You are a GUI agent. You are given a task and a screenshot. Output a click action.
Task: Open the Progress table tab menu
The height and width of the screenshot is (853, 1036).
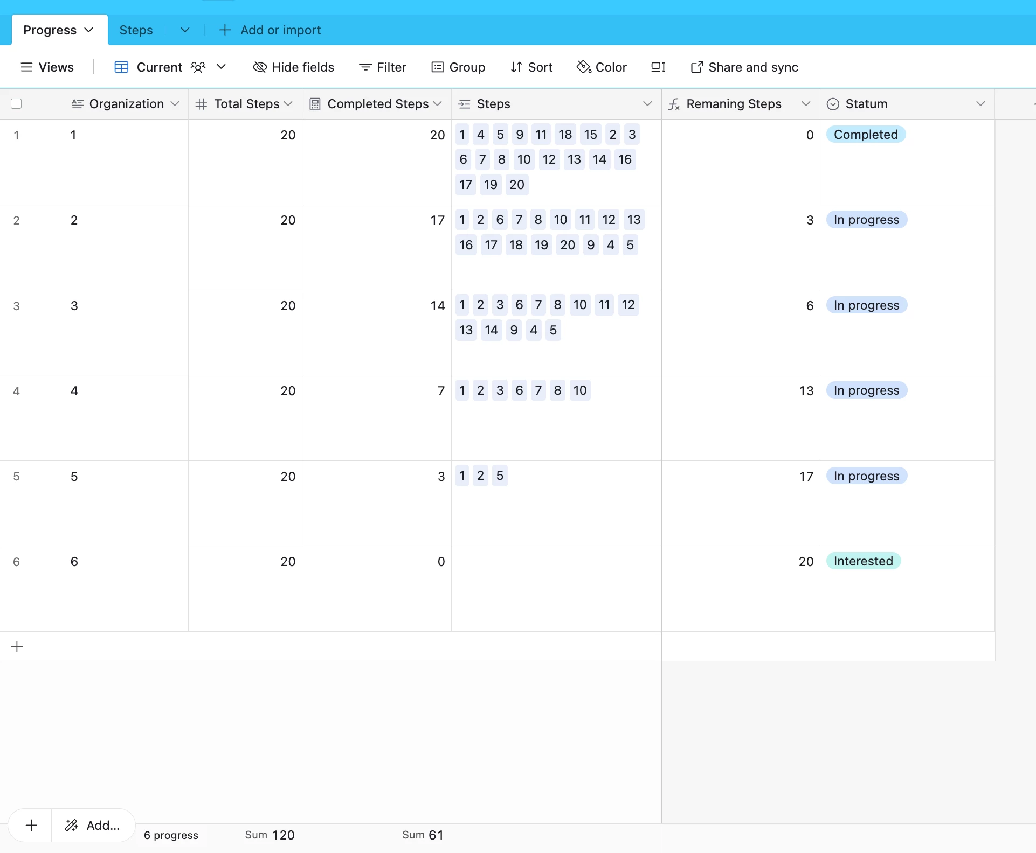[89, 30]
